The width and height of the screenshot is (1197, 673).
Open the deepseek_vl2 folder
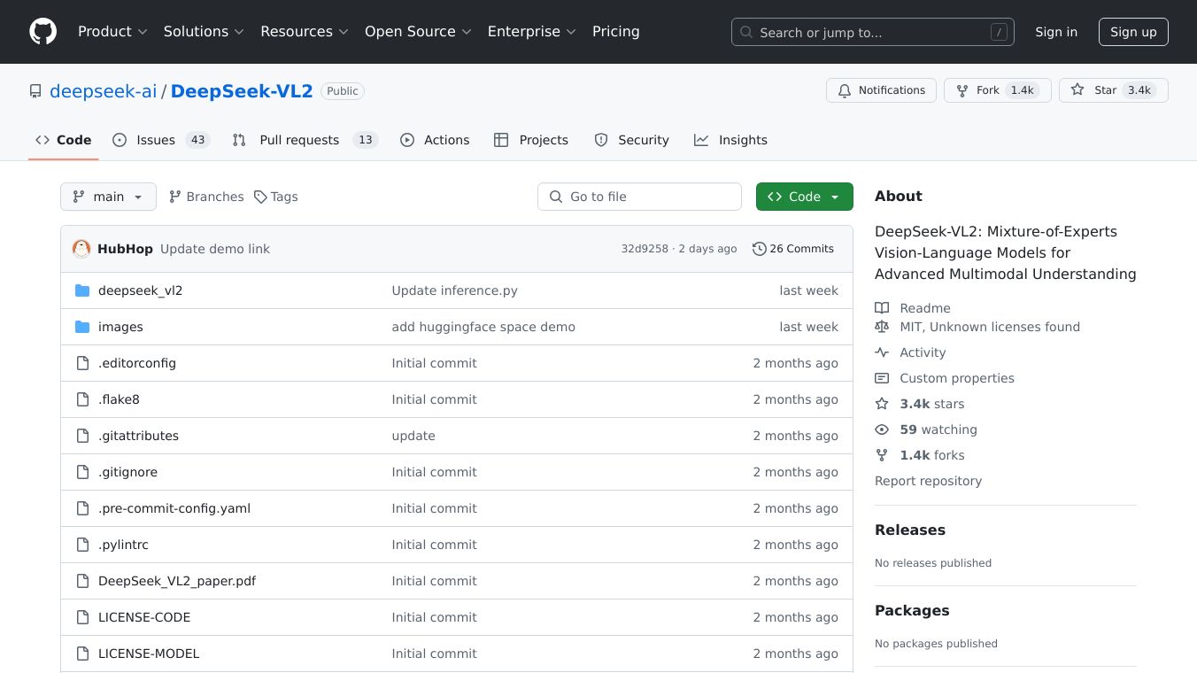tap(140, 290)
